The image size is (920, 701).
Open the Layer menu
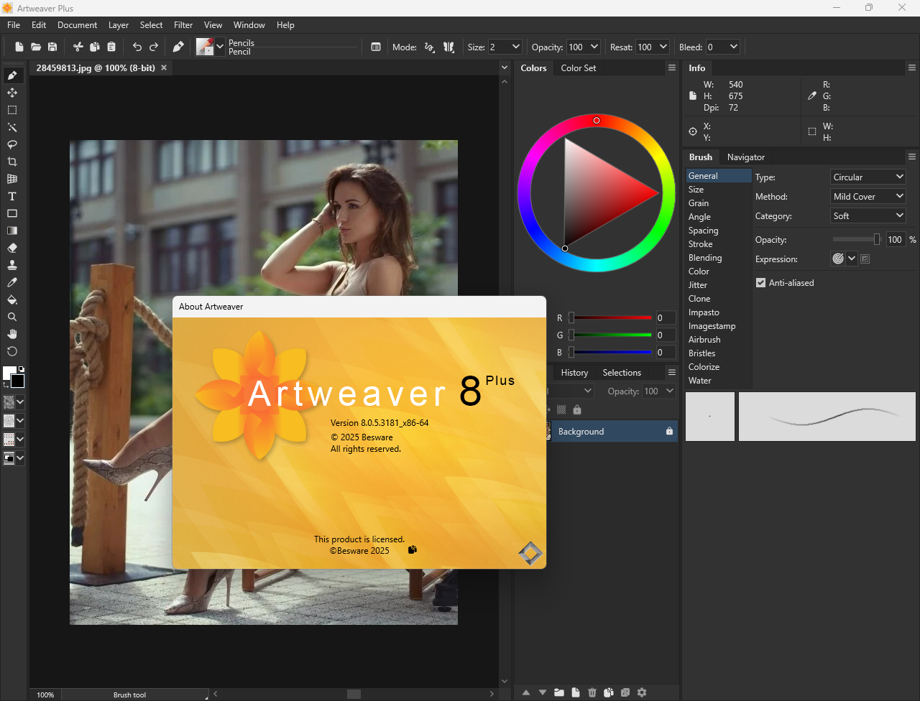point(119,24)
